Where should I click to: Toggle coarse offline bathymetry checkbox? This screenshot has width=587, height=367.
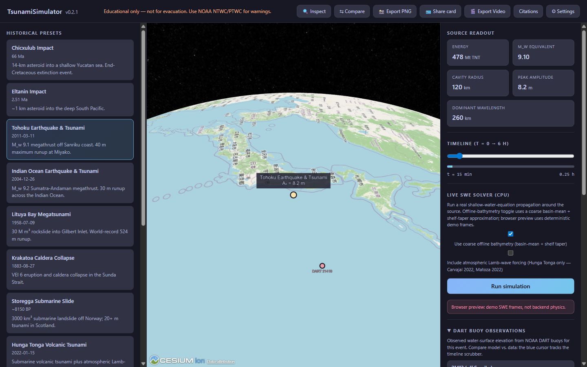(510, 234)
